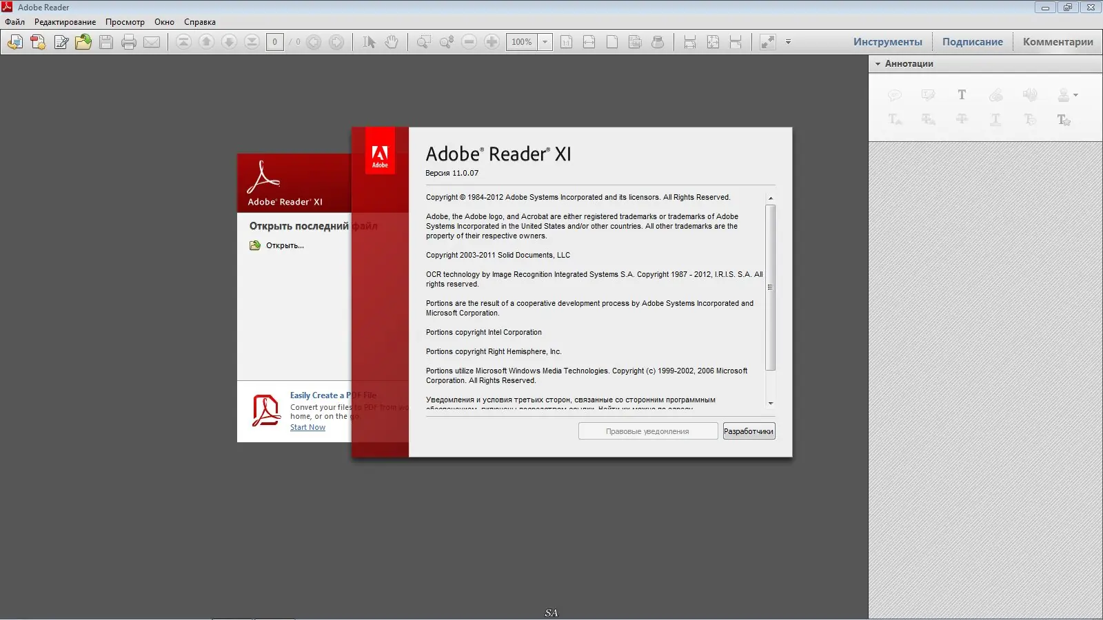Click the Save floppy disk icon
Image resolution: width=1103 pixels, height=620 pixels.
click(106, 42)
